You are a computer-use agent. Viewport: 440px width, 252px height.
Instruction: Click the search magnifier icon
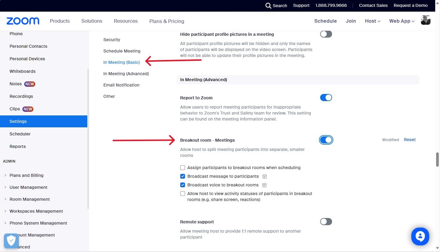(x=268, y=6)
